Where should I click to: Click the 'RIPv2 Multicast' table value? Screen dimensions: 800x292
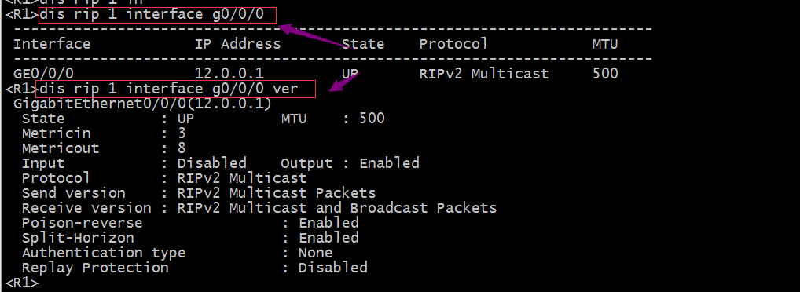coord(483,74)
